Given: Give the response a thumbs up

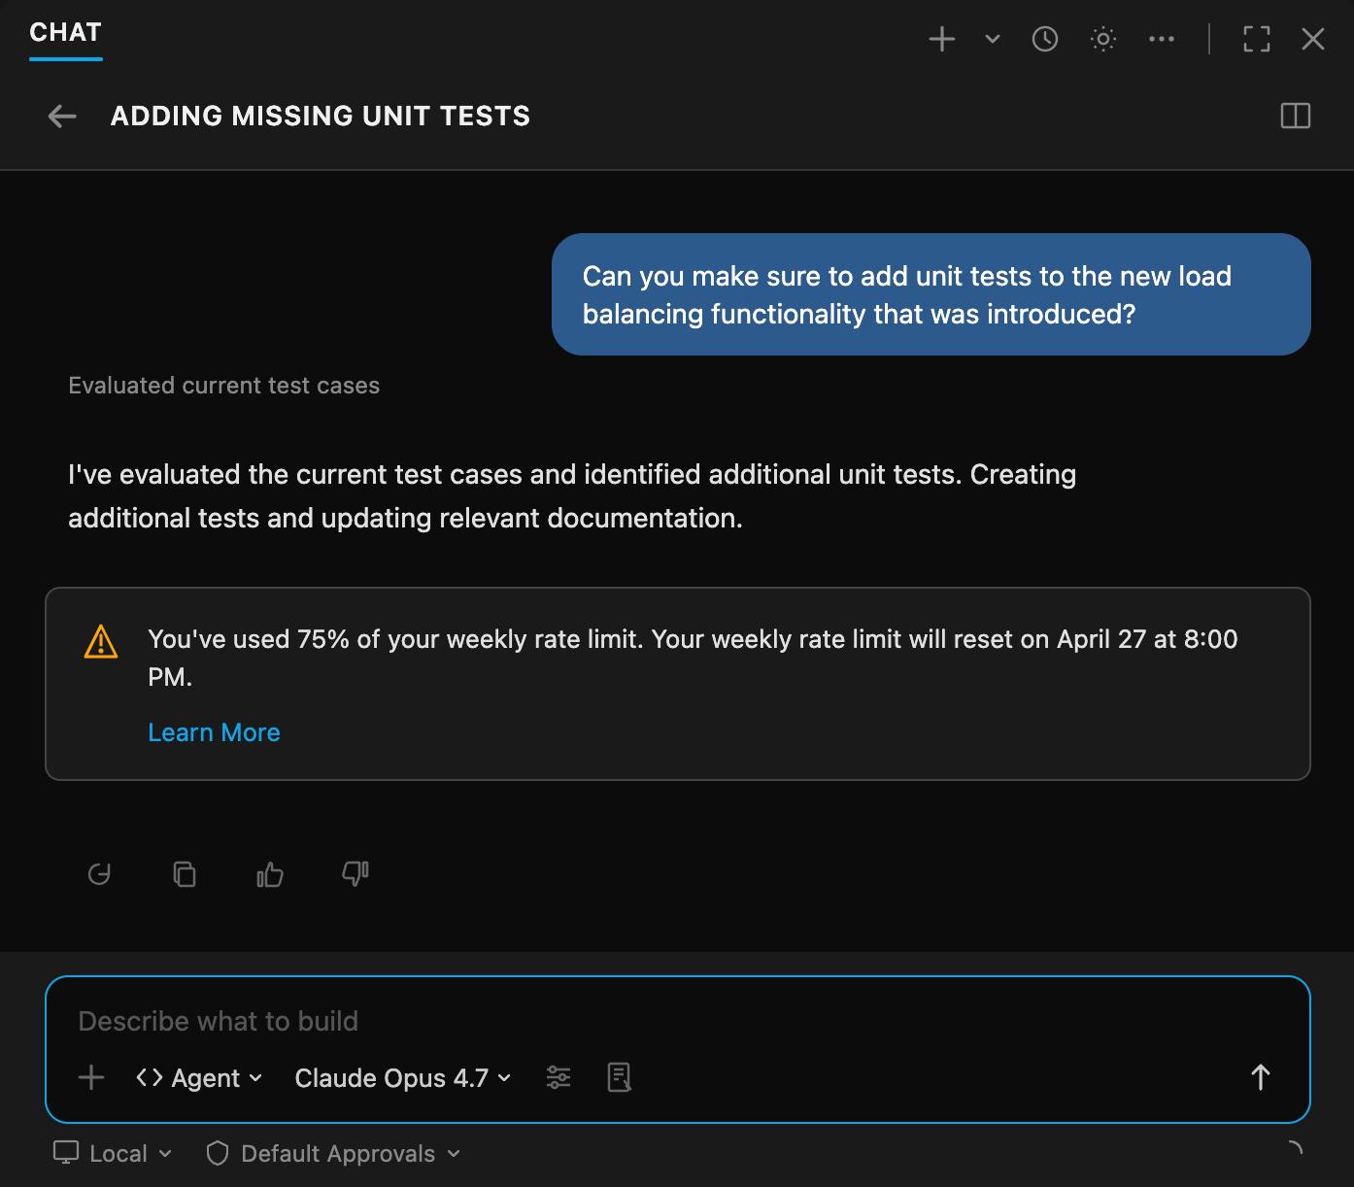Looking at the screenshot, I should (x=269, y=874).
